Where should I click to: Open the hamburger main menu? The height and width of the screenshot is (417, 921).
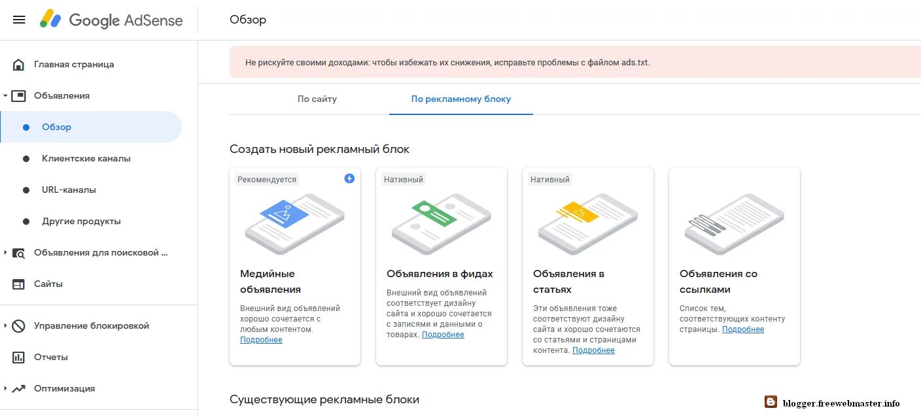(19, 20)
